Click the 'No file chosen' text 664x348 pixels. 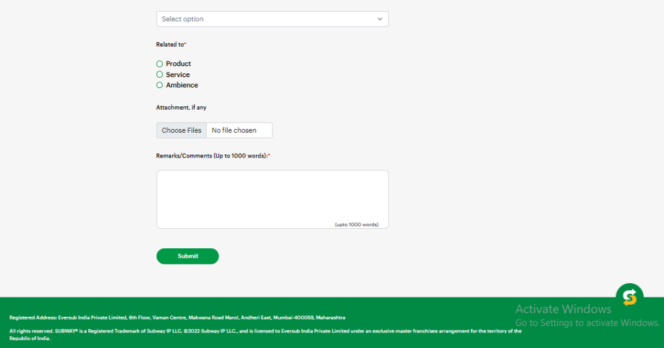pos(234,130)
